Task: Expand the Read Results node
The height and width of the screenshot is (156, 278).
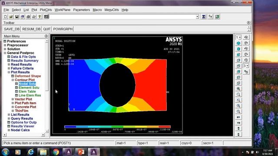Action: [9, 65]
